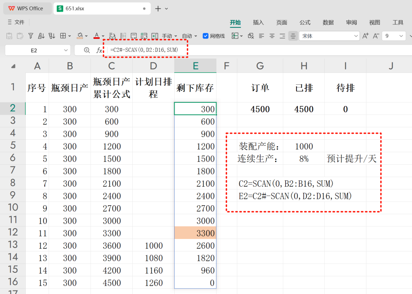Select column C header
The image size is (412, 294).
click(x=112, y=66)
